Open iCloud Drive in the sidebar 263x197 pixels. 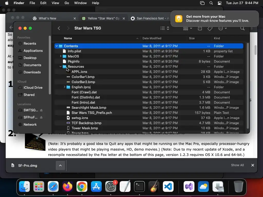point(33,88)
